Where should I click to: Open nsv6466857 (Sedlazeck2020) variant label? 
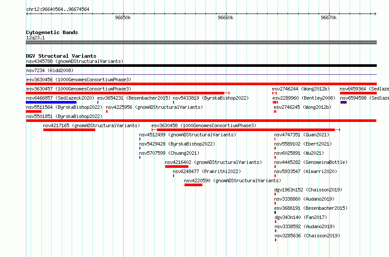(60, 98)
